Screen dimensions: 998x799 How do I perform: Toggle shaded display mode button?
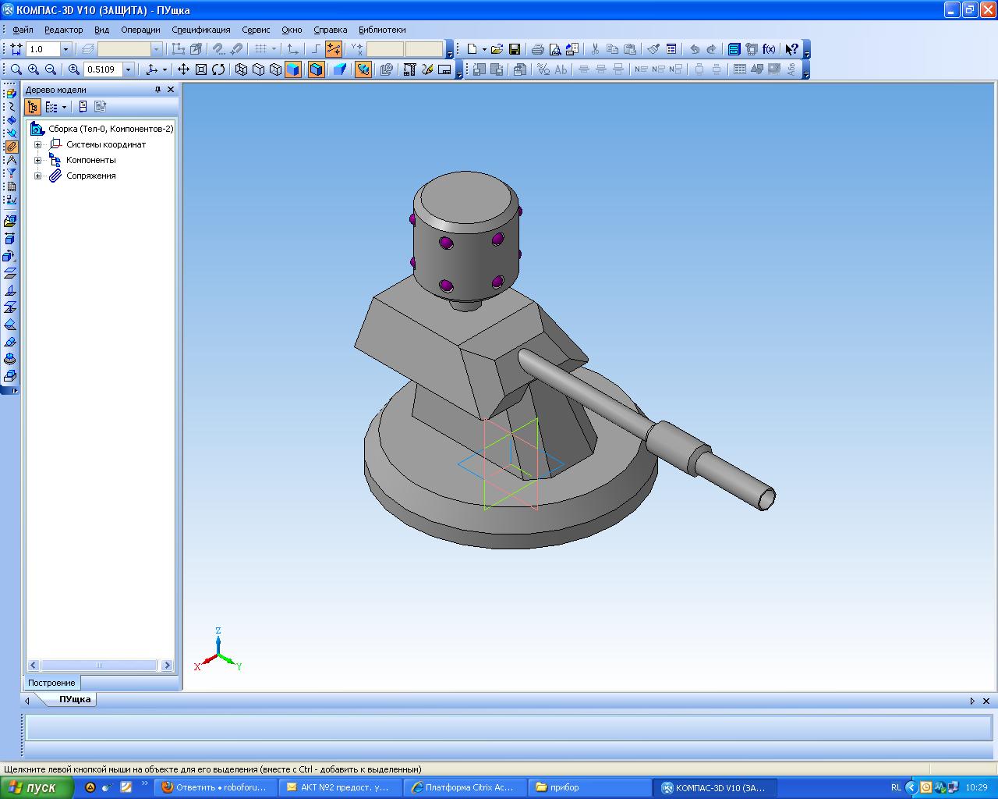pyautogui.click(x=292, y=69)
